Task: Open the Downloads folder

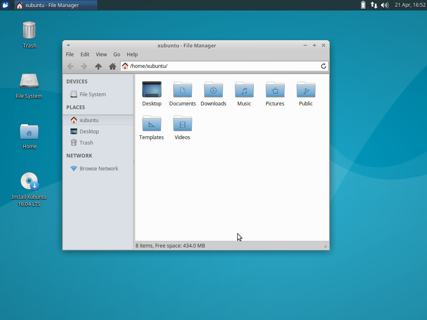Action: (x=213, y=90)
